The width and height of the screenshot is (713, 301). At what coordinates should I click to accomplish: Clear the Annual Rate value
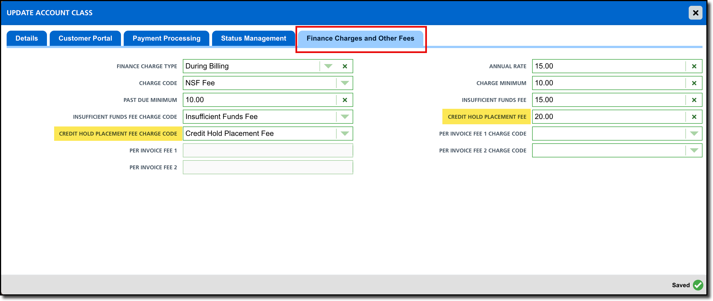[x=694, y=66]
